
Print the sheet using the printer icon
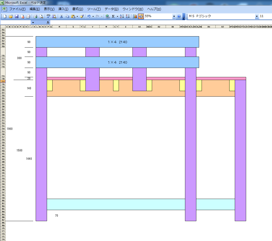(35, 16)
